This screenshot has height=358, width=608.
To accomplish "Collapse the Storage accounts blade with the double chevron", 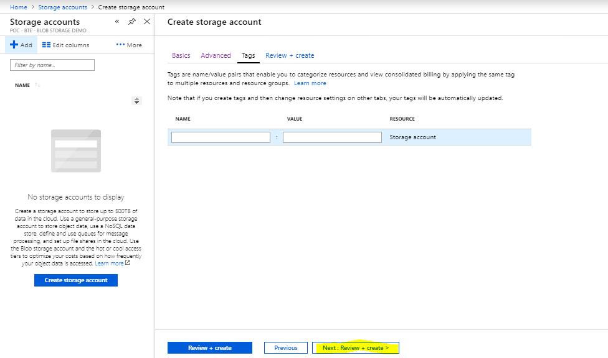I will (117, 22).
